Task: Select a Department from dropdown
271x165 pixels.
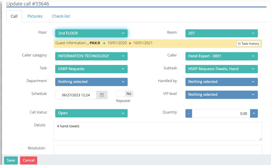Action: click(x=91, y=82)
